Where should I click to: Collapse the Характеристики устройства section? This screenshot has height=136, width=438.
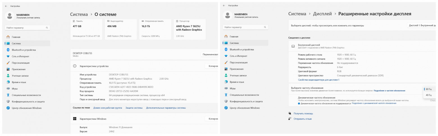pyautogui.click(x=144, y=66)
